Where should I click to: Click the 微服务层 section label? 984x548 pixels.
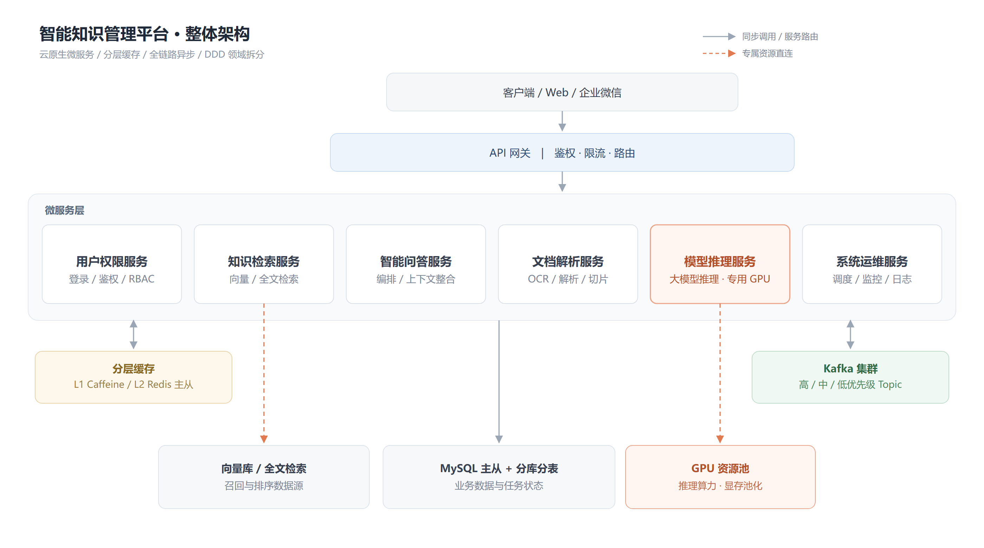(65, 210)
